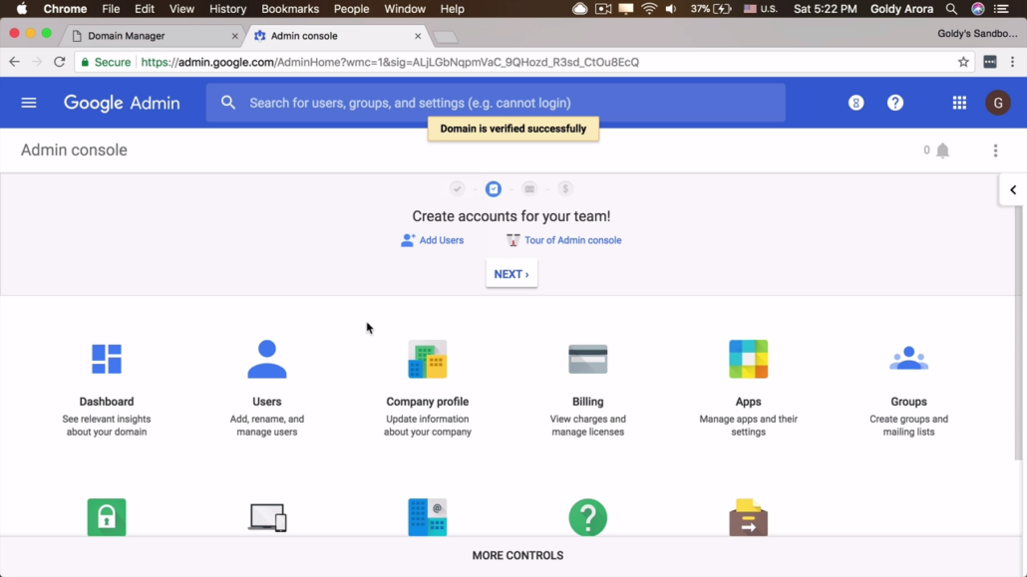Image resolution: width=1027 pixels, height=577 pixels.
Task: Click the email setup step icon
Action: (x=529, y=188)
